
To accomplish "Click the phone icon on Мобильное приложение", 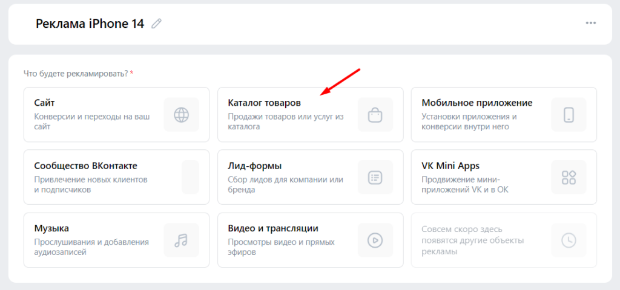I will pos(569,115).
